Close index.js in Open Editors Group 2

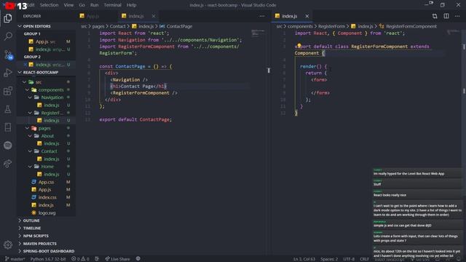pos(25,65)
